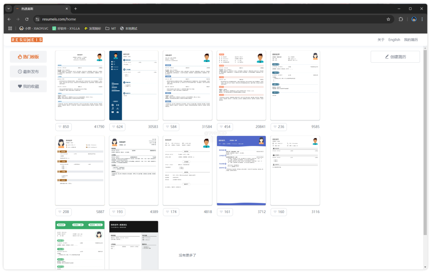Open the 关于 link
Image resolution: width=431 pixels, height=273 pixels.
click(381, 40)
